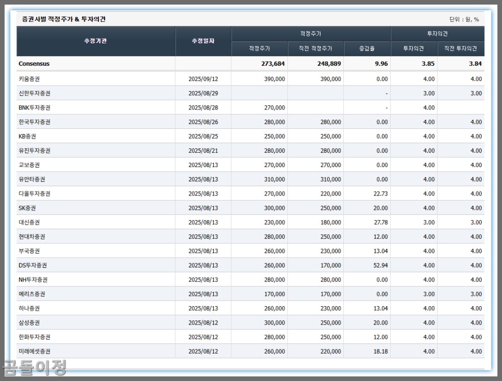Select 교보증권 row name
The image size is (502, 381).
coord(29,165)
